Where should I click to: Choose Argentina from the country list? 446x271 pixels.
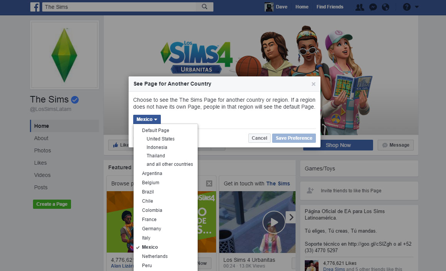point(152,174)
